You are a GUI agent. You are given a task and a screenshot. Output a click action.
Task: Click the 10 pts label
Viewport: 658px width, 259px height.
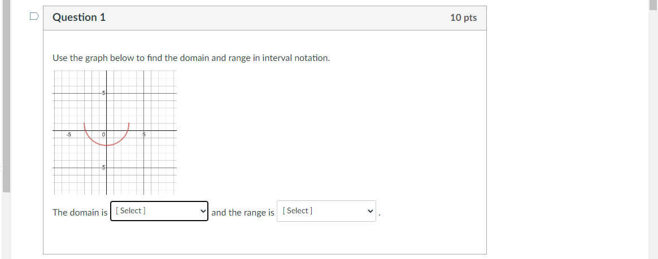click(463, 17)
